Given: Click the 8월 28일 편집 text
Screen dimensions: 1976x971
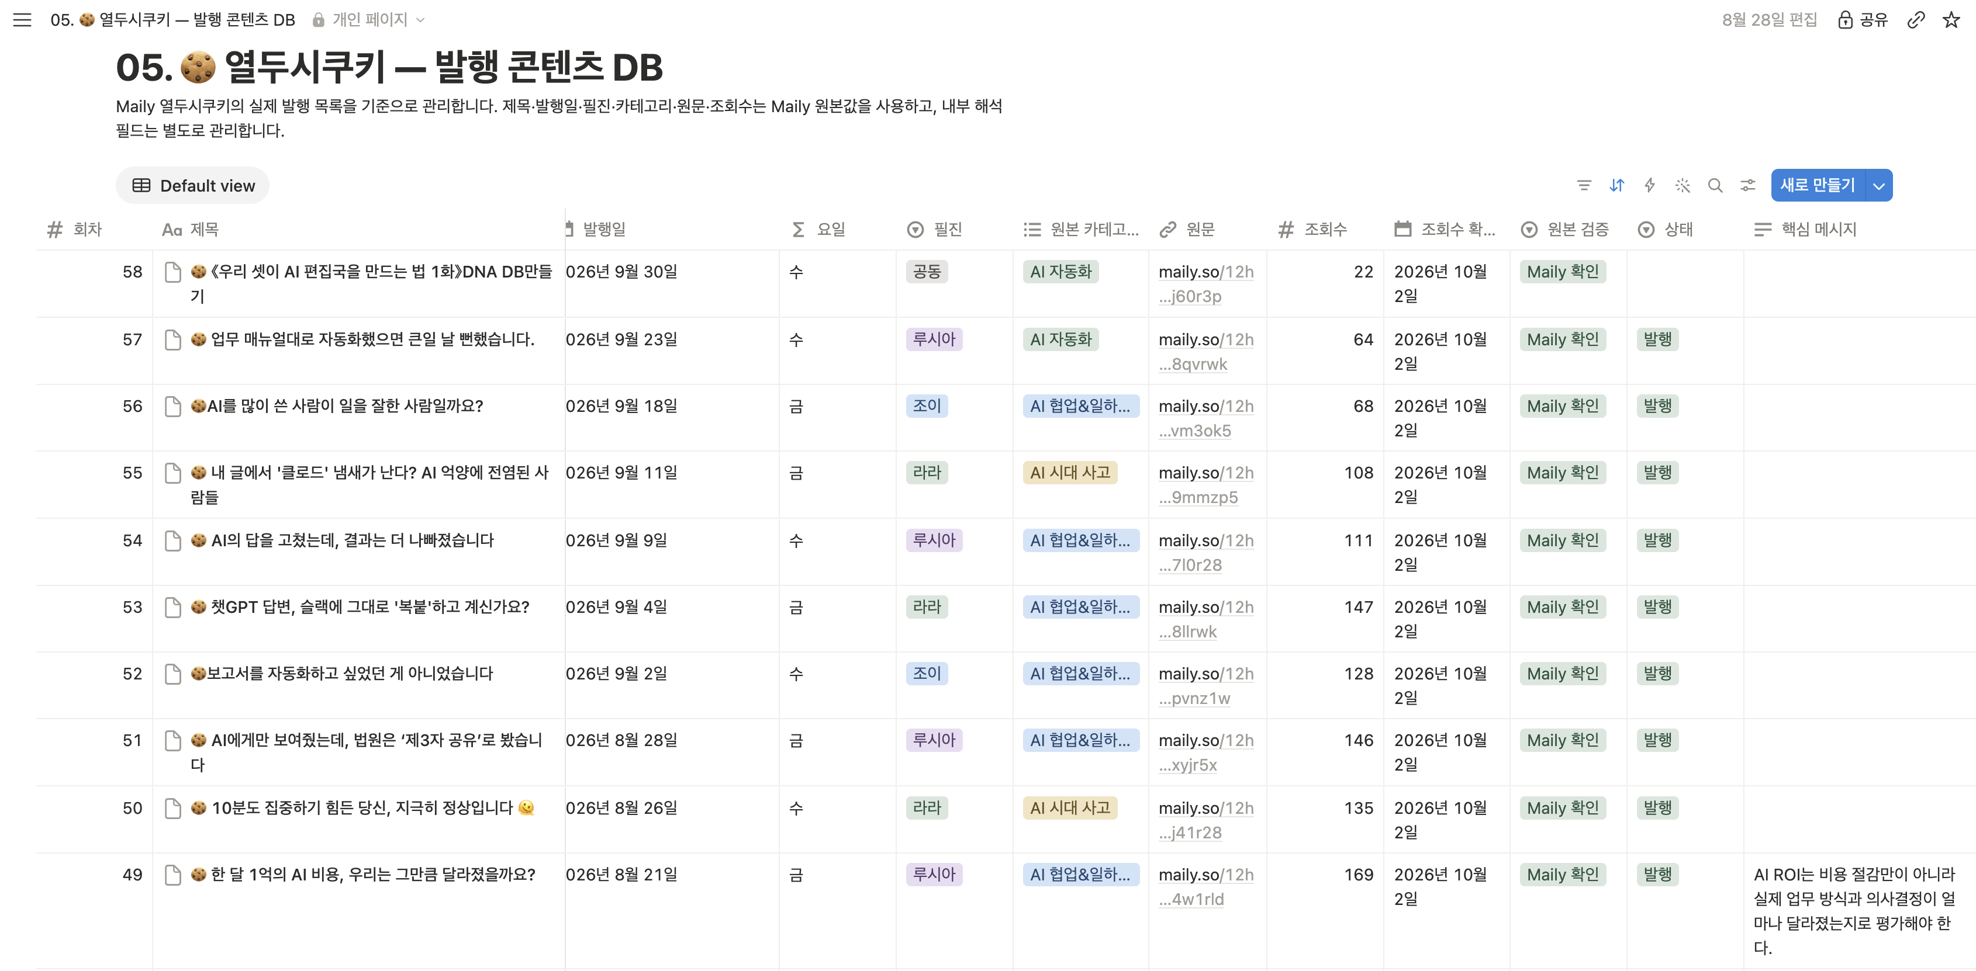Looking at the screenshot, I should pos(1769,20).
